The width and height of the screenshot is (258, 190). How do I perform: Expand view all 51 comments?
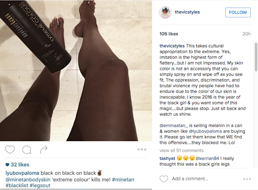(x=181, y=151)
